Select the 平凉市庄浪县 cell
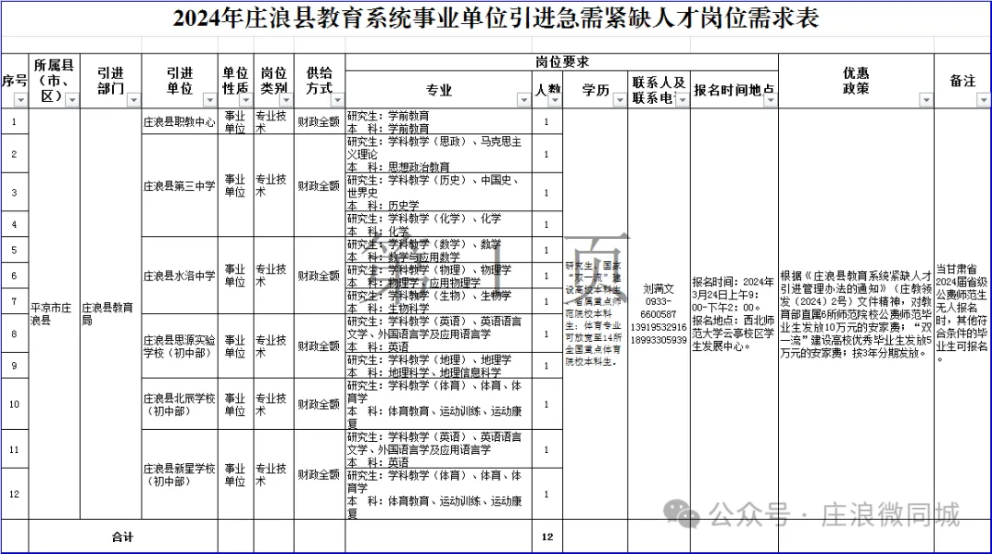The height and width of the screenshot is (554, 992). tap(54, 313)
